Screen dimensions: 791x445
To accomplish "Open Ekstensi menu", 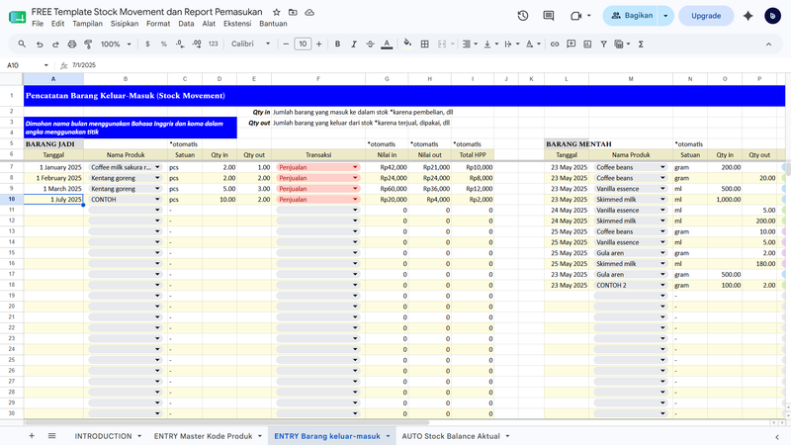I will pyautogui.click(x=237, y=24).
